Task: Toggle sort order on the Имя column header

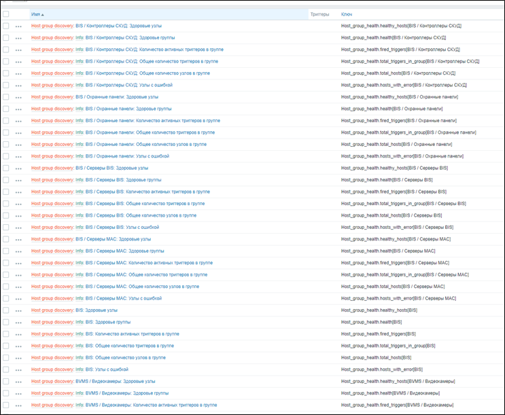Action: (x=37, y=14)
